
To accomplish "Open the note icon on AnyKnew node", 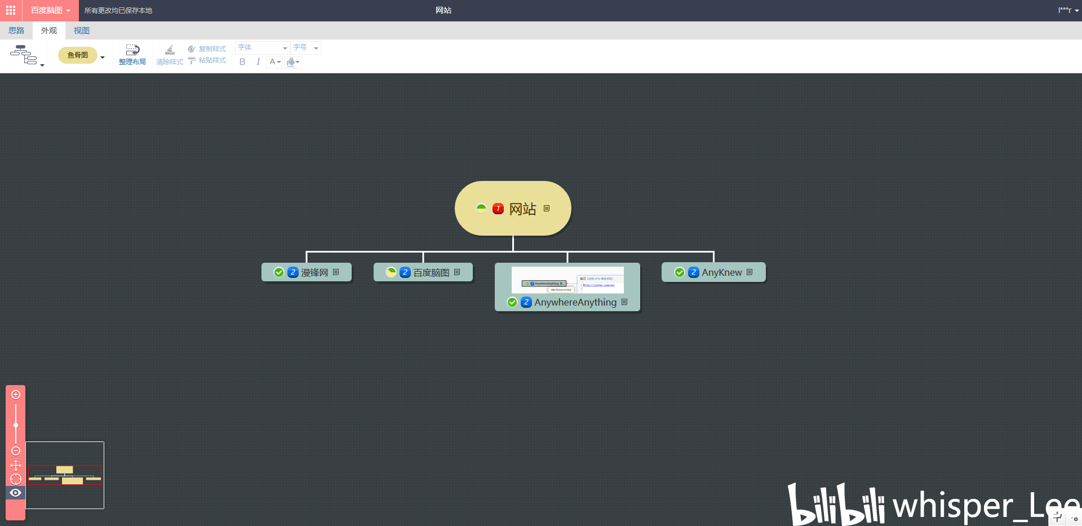I will [x=750, y=272].
